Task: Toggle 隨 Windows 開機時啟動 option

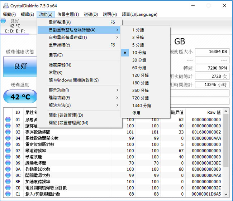Action: point(73,80)
